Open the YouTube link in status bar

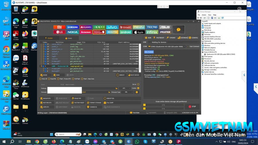(135, 113)
